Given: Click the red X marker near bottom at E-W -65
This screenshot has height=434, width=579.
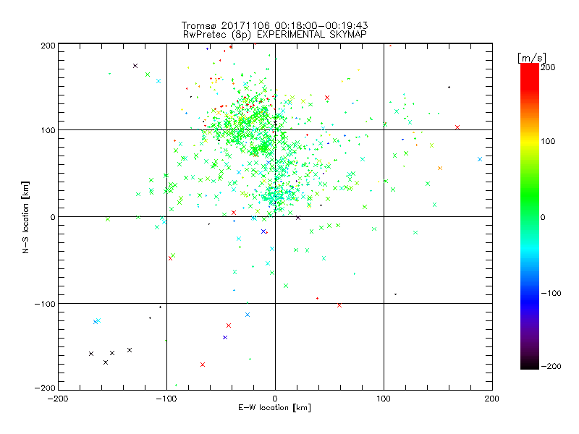Looking at the screenshot, I should click(x=203, y=365).
